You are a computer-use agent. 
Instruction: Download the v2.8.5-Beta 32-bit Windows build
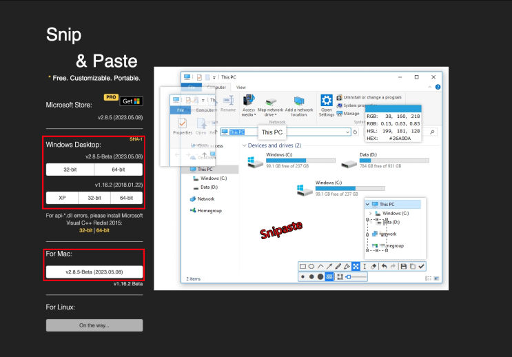(x=70, y=170)
